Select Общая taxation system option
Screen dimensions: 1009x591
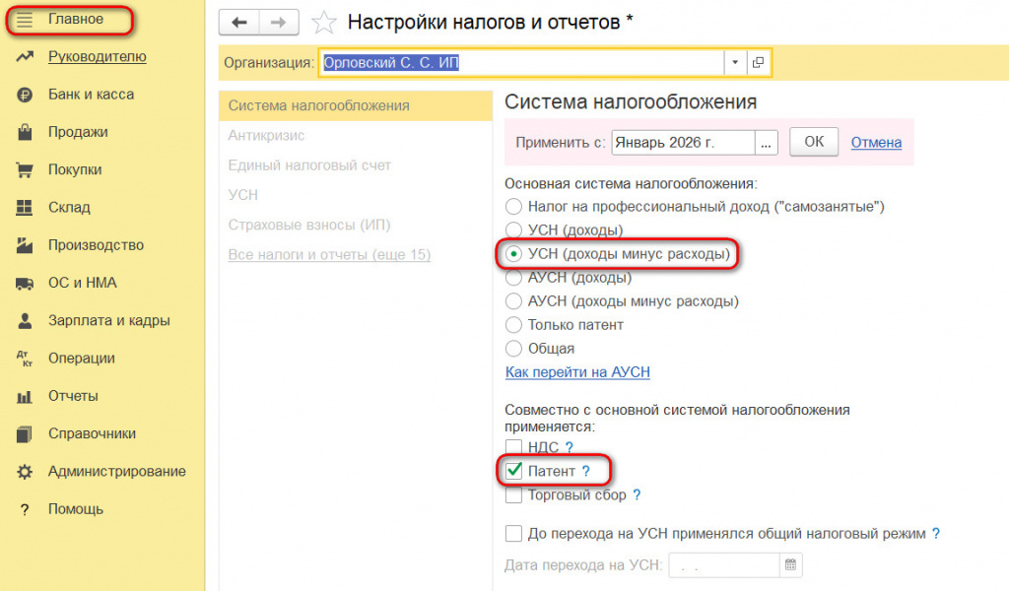513,349
